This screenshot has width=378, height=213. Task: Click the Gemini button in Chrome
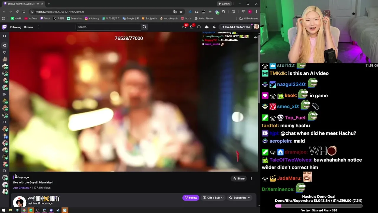coord(224,4)
